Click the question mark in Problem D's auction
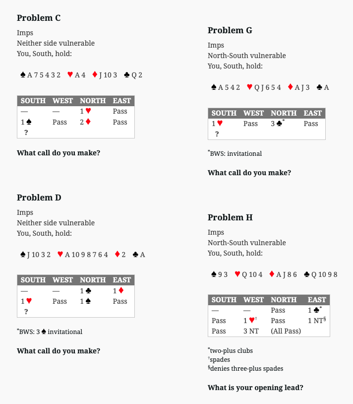This screenshot has height=404, width=353. click(26, 311)
